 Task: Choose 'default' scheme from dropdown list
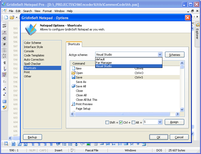pyautogui.click(x=129, y=59)
